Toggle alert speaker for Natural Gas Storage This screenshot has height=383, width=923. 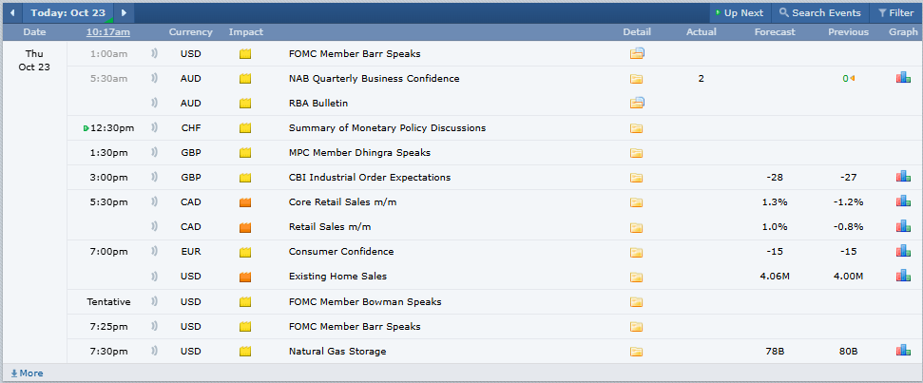tap(154, 351)
